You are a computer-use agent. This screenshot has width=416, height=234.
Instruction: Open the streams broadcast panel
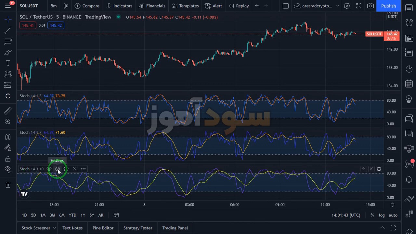(409, 164)
